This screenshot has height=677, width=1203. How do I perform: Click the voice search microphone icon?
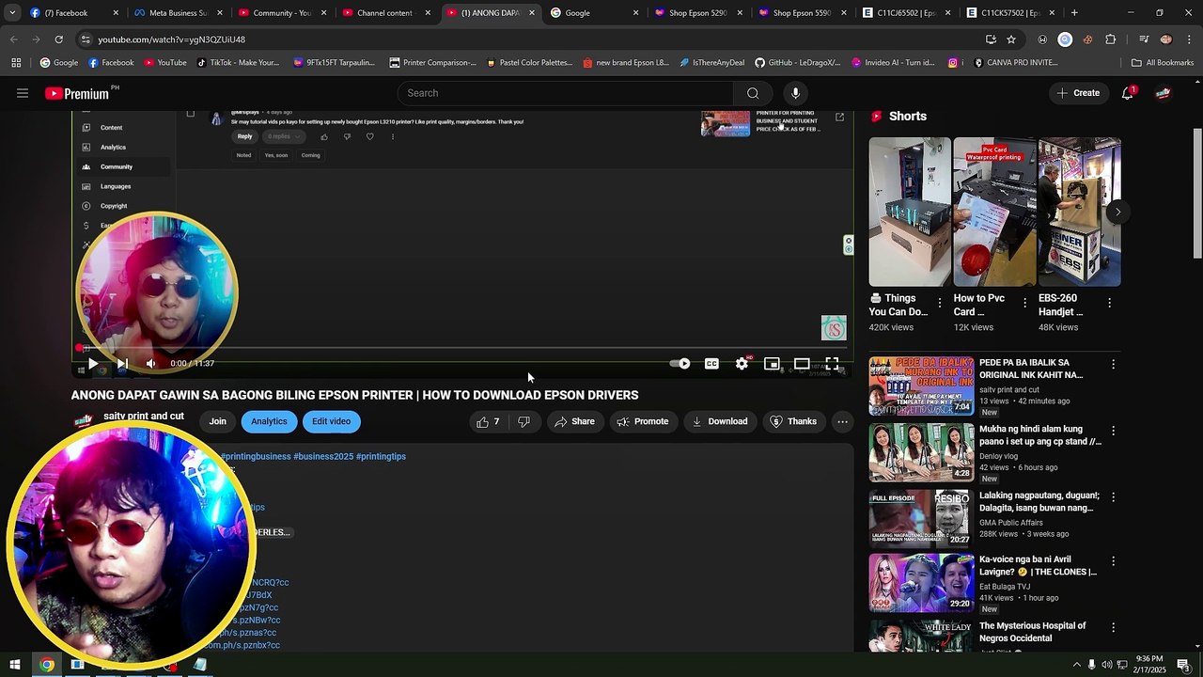point(795,93)
